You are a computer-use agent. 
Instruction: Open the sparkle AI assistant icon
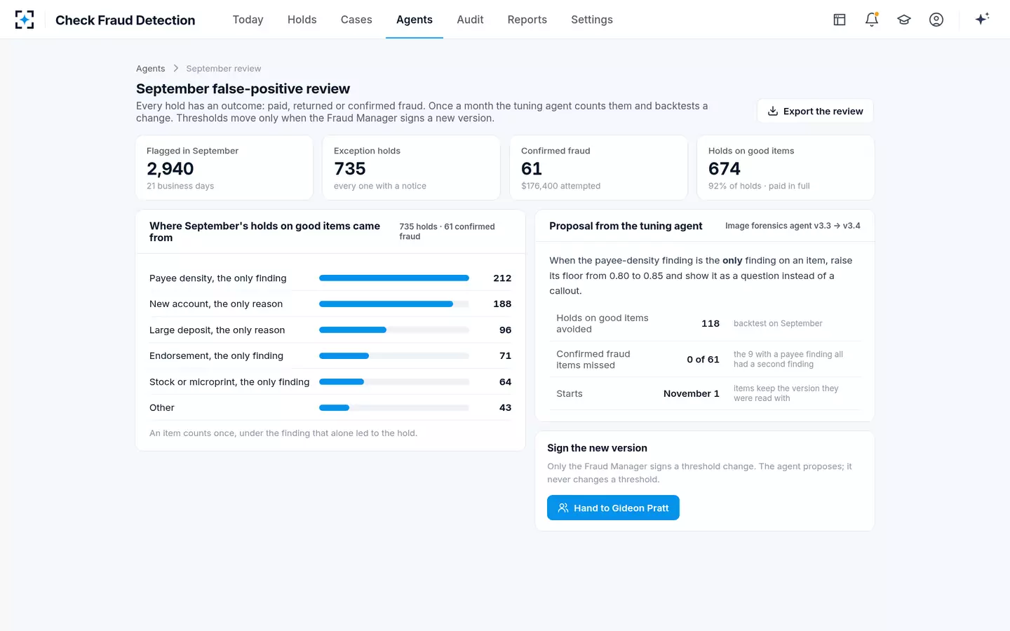[982, 19]
